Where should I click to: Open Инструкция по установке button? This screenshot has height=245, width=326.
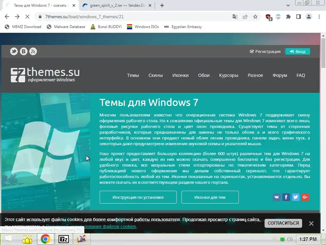(x=138, y=197)
